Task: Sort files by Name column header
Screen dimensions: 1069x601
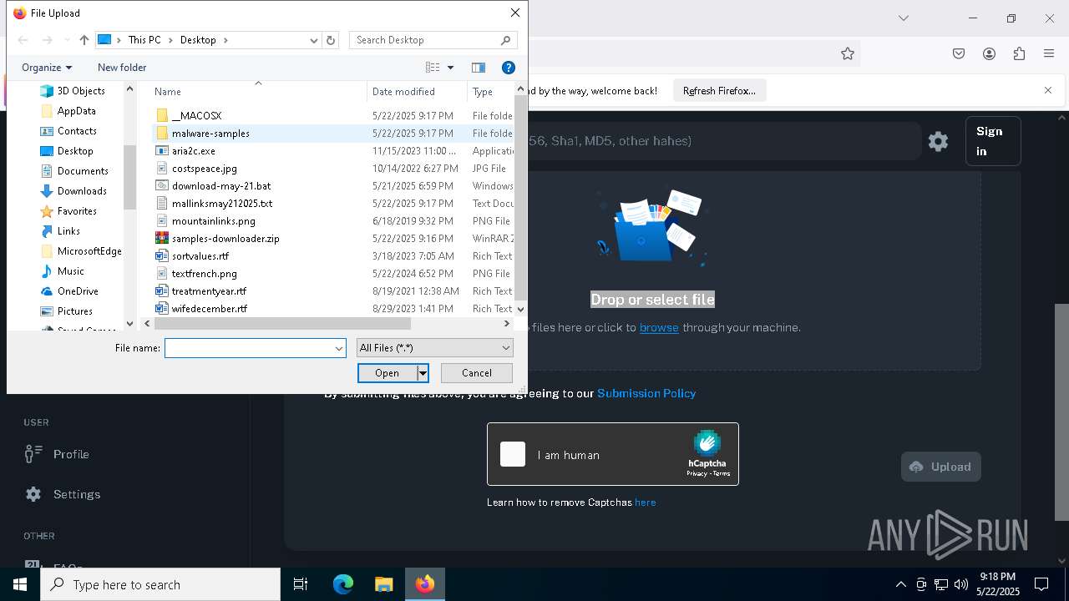Action: pyautogui.click(x=259, y=92)
